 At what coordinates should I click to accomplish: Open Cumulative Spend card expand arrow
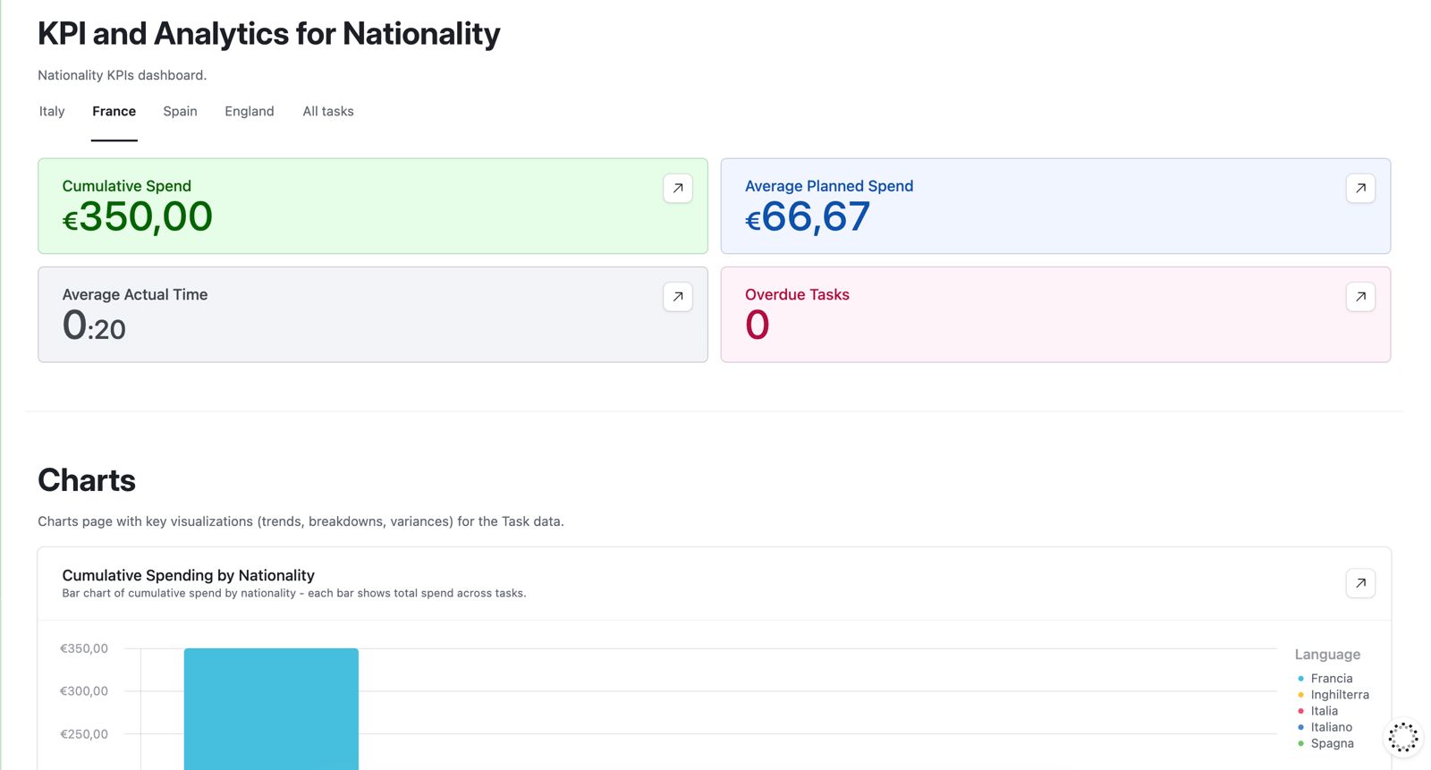[x=678, y=188]
